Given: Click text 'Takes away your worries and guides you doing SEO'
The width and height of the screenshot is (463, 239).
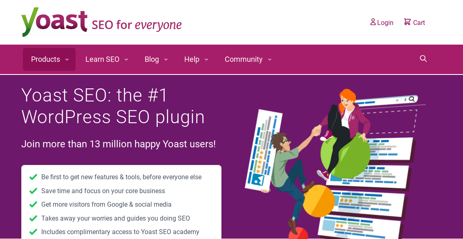Looking at the screenshot, I should [x=116, y=218].
